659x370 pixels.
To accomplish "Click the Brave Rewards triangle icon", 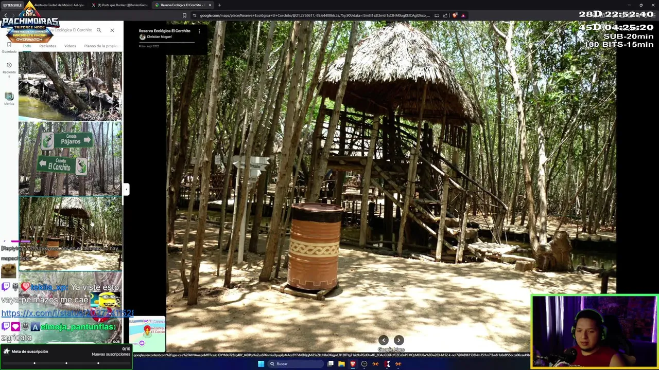I will (463, 15).
